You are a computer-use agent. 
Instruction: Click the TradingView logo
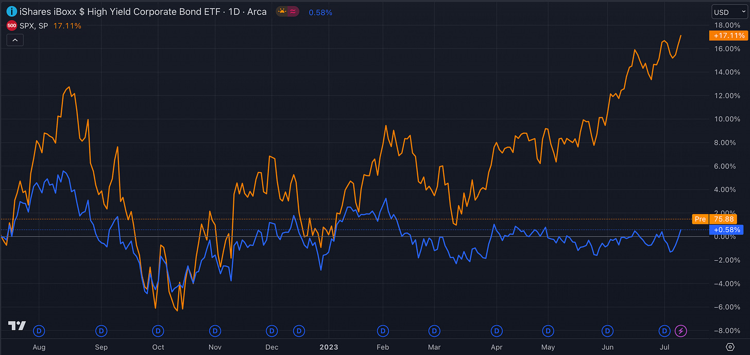(17, 326)
